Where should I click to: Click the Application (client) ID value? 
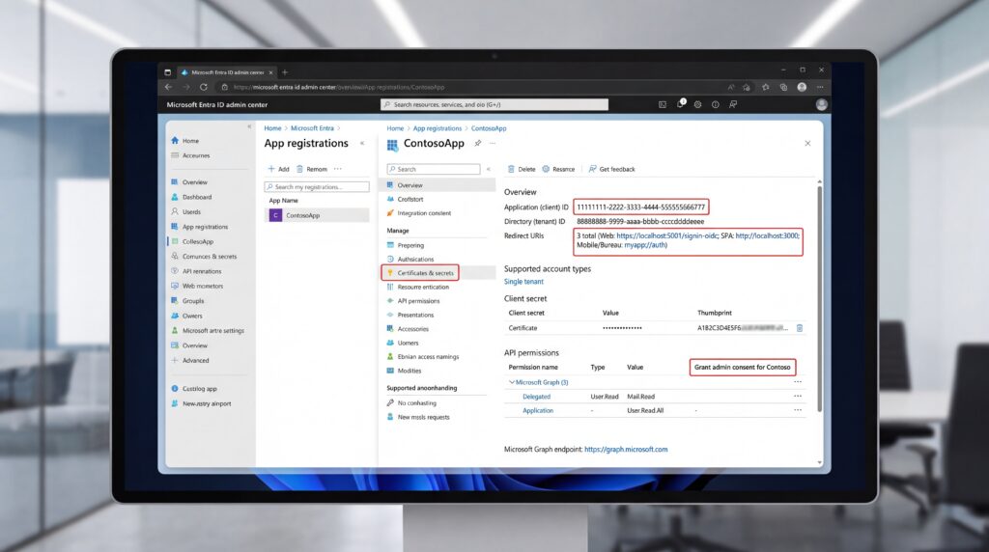click(641, 207)
